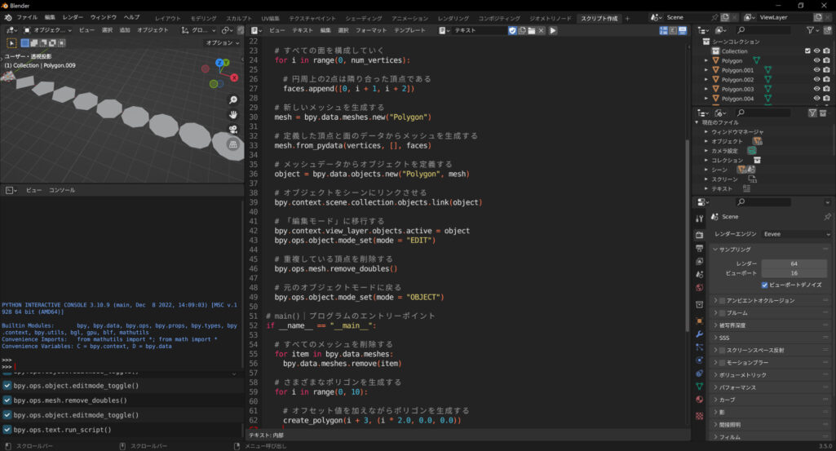The image size is (836, 451).
Task: Open the レンダーエンジン Eevee dropdown
Action: (x=797, y=234)
